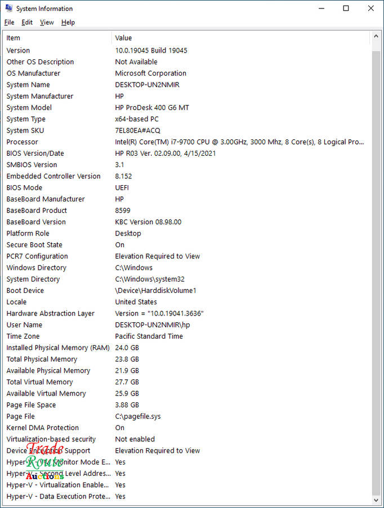Open the Help menu
Image resolution: width=384 pixels, height=508 pixels.
coord(68,23)
